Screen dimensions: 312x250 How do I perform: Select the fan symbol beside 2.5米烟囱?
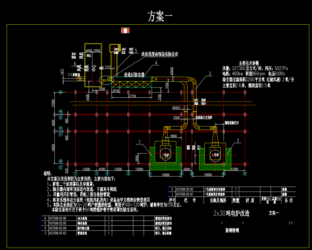[79, 78]
